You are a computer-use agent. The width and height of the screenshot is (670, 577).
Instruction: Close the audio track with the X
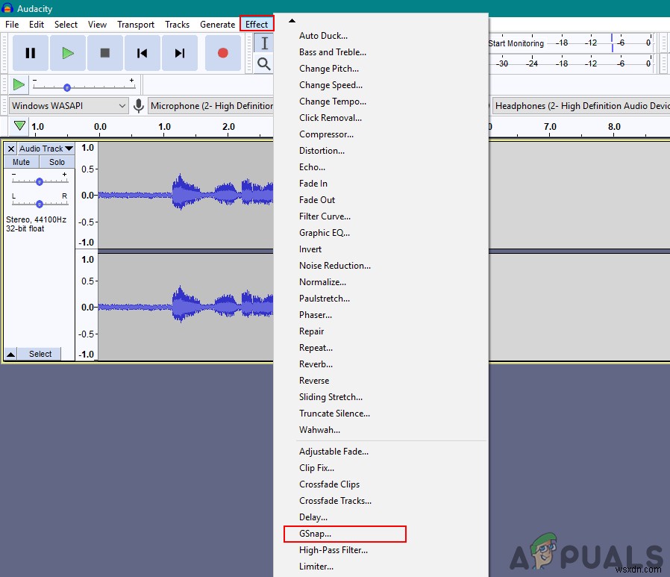(x=10, y=149)
